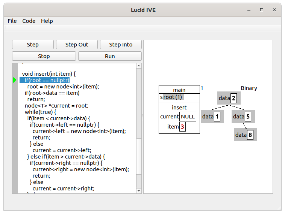Screen dimensions: 285x214
Task: Select tree node 'data 2'
Action: point(229,98)
